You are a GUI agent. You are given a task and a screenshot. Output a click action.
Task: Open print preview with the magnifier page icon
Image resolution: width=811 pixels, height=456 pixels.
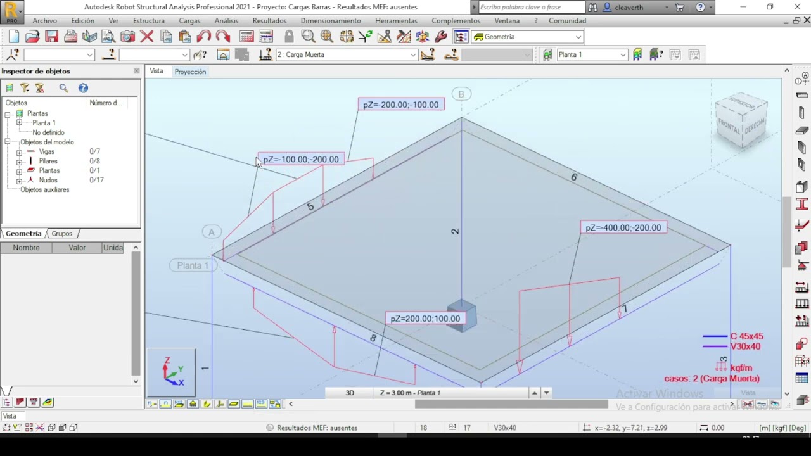pyautogui.click(x=108, y=37)
